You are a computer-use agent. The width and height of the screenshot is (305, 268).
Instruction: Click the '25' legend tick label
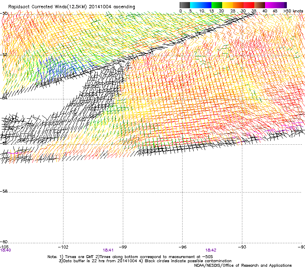[233, 11]
